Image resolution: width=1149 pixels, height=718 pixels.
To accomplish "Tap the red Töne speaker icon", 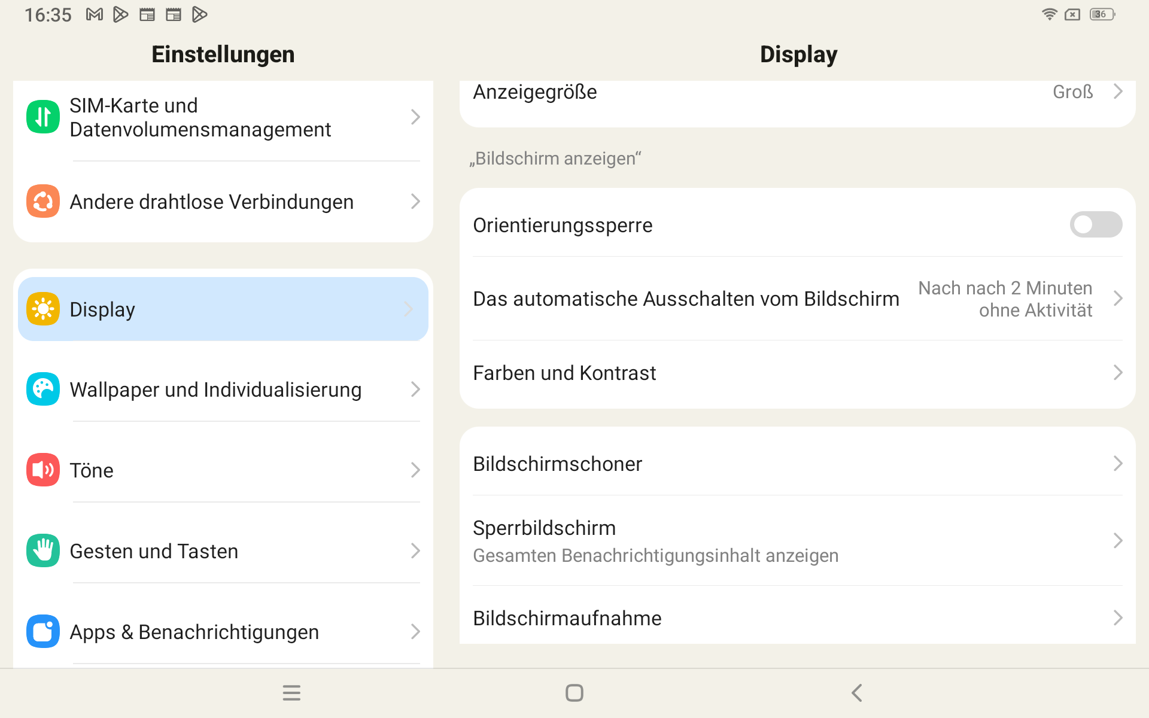I will coord(42,470).
